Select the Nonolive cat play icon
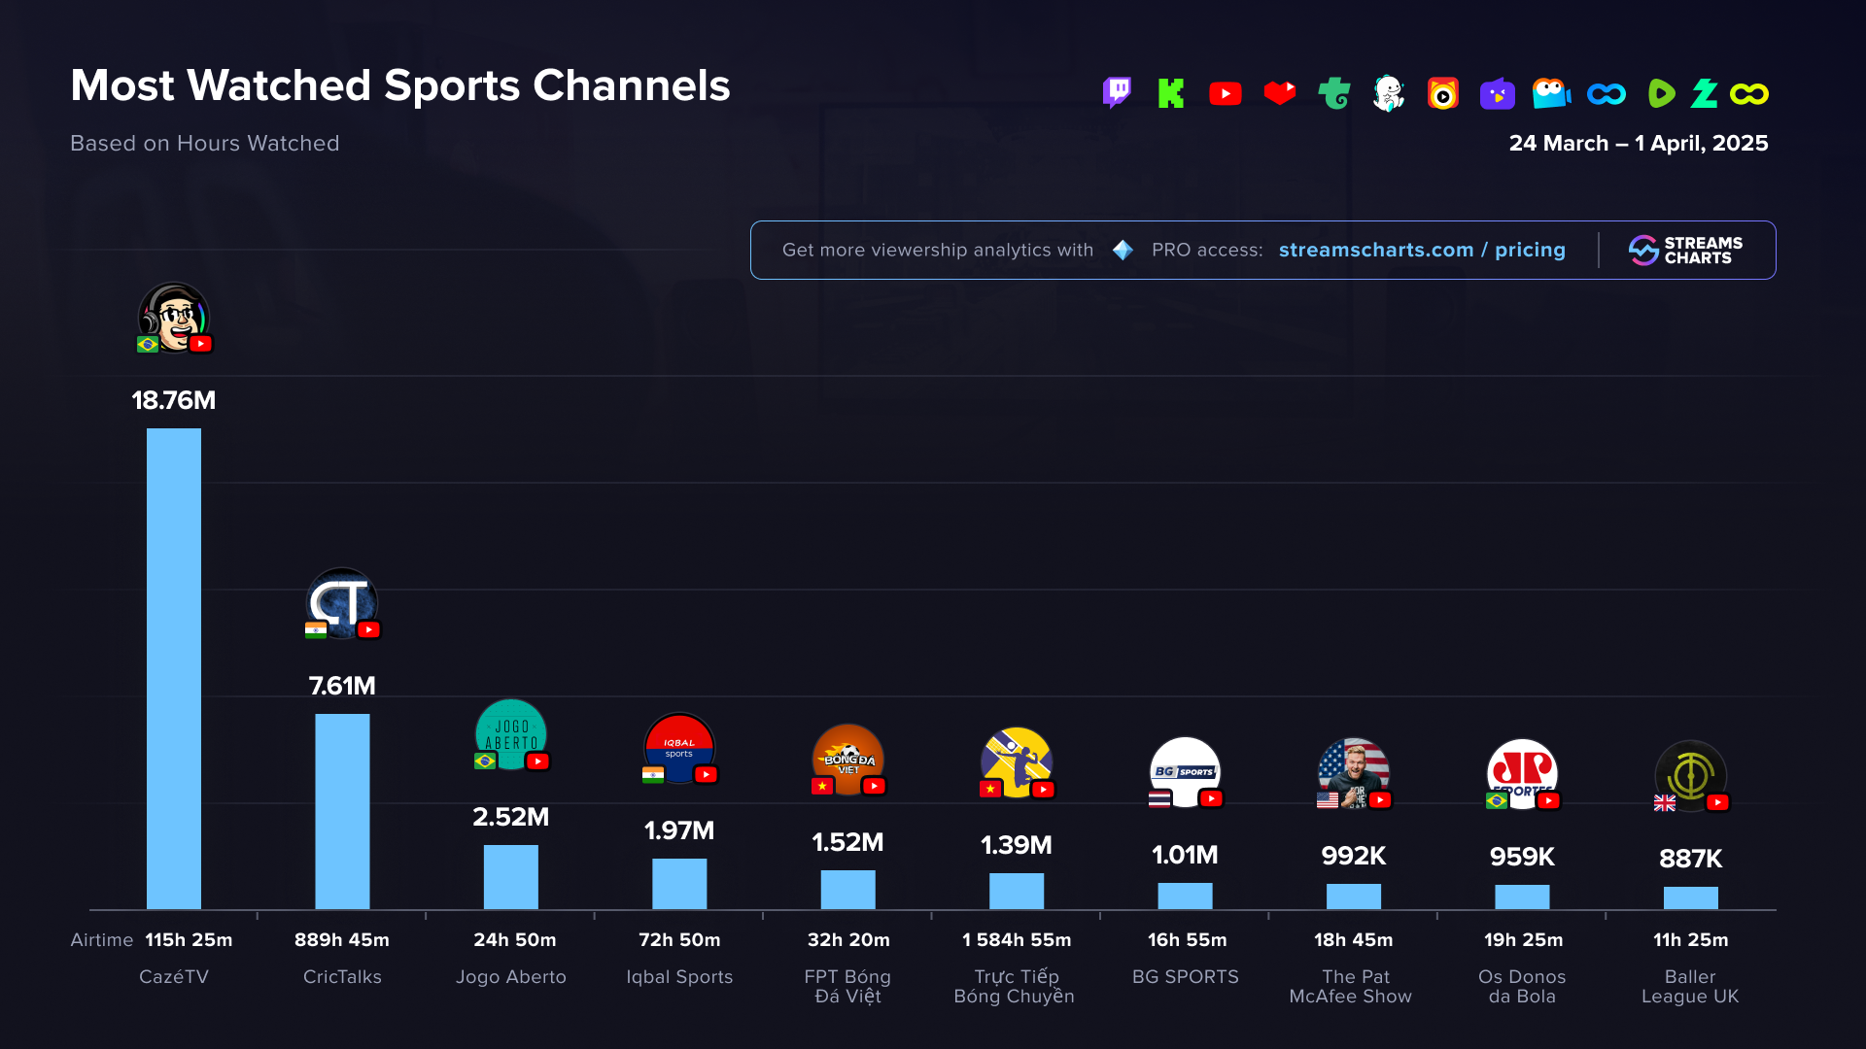The image size is (1866, 1049). pyautogui.click(x=1443, y=93)
